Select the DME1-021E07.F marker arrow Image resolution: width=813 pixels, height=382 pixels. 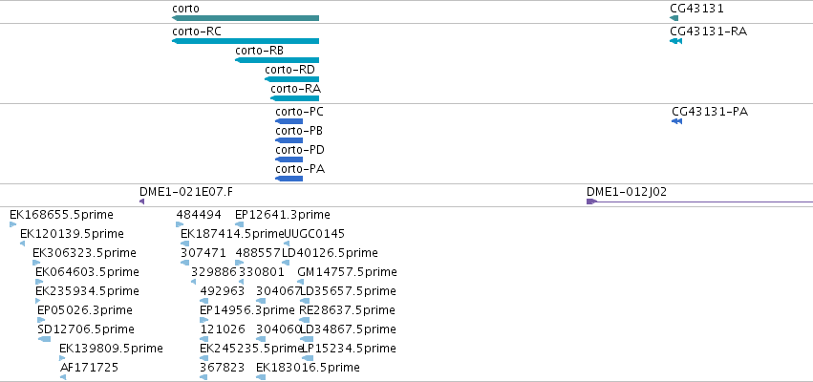(x=141, y=202)
